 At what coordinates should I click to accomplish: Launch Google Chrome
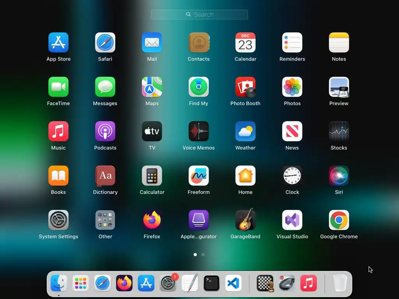(x=339, y=220)
